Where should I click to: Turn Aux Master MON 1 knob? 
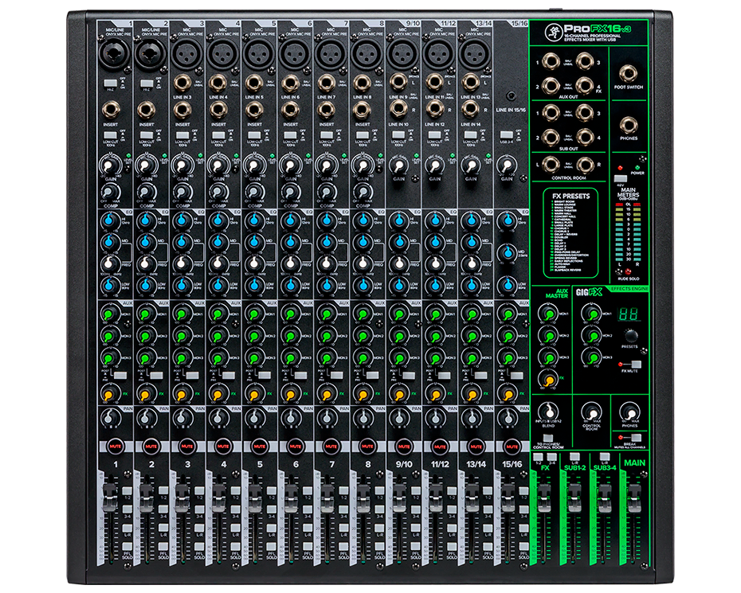click(549, 314)
